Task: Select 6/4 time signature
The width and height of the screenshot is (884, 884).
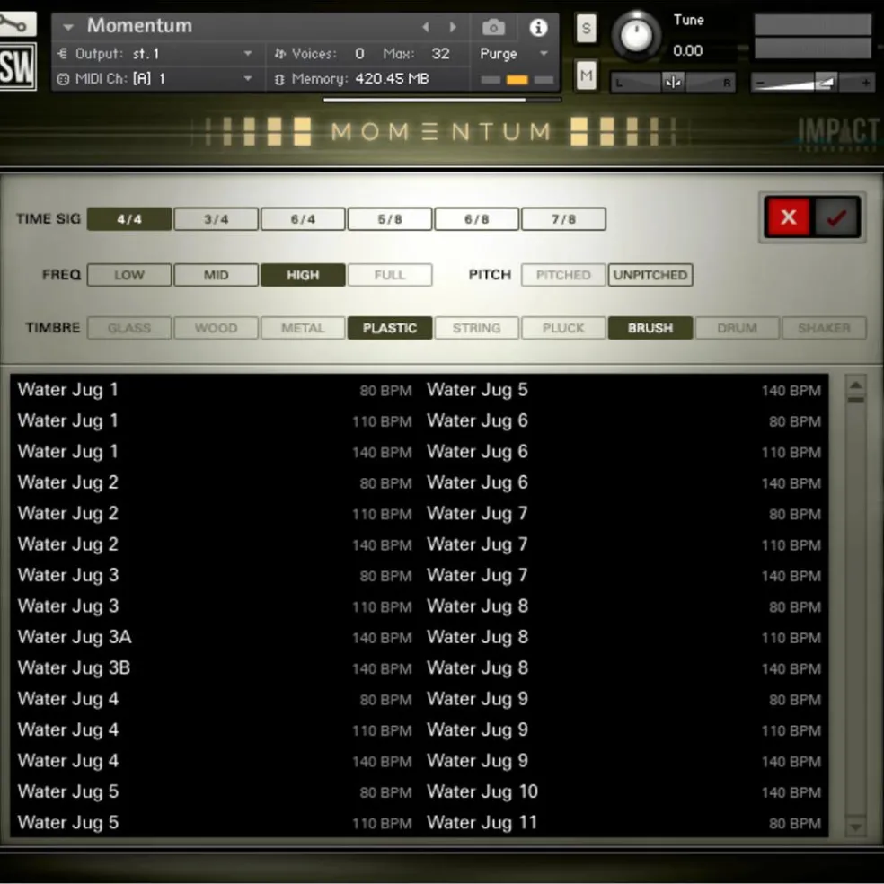Action: pyautogui.click(x=303, y=218)
